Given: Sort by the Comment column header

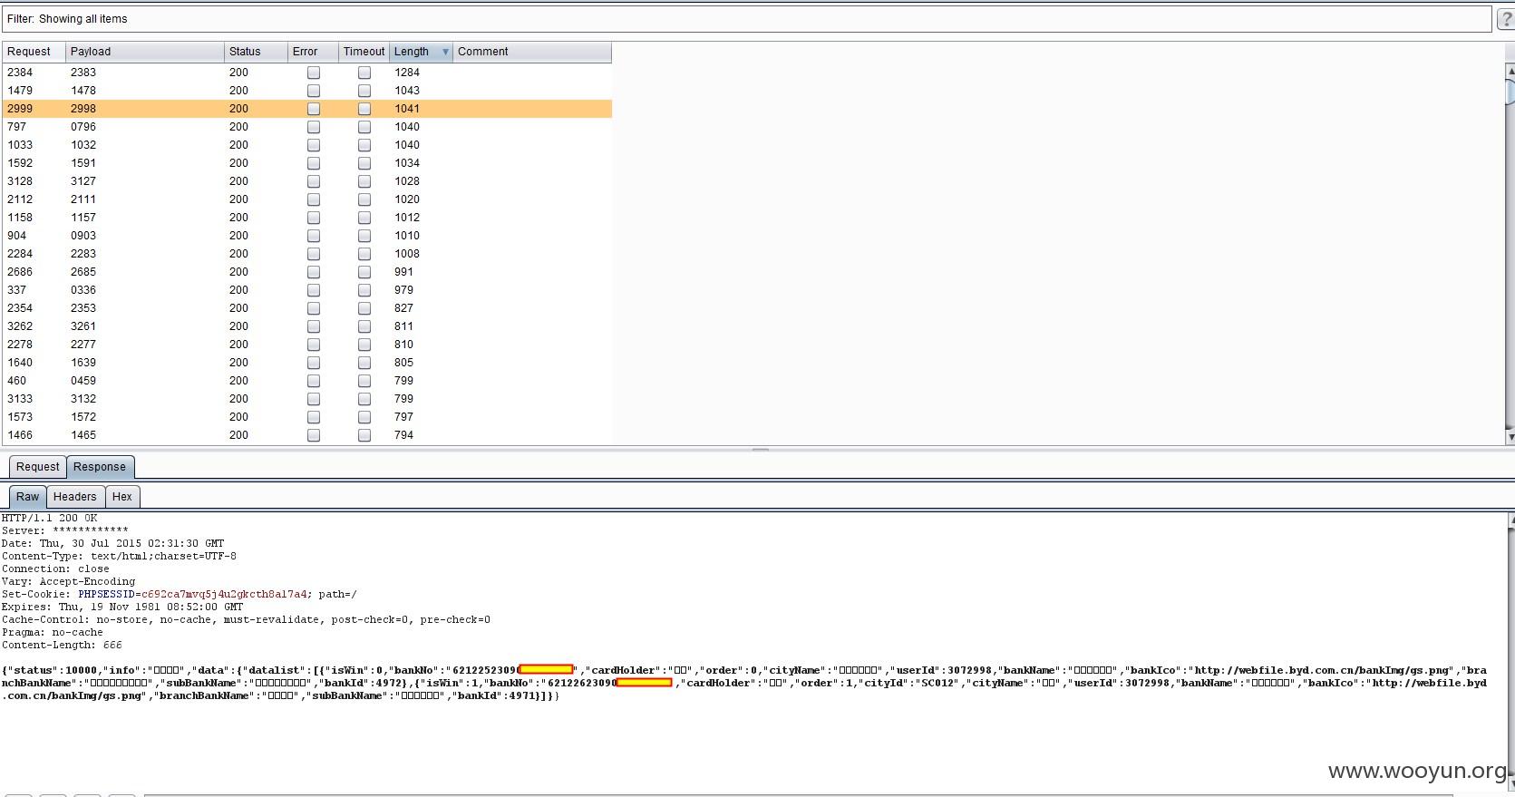Looking at the screenshot, I should pos(532,52).
